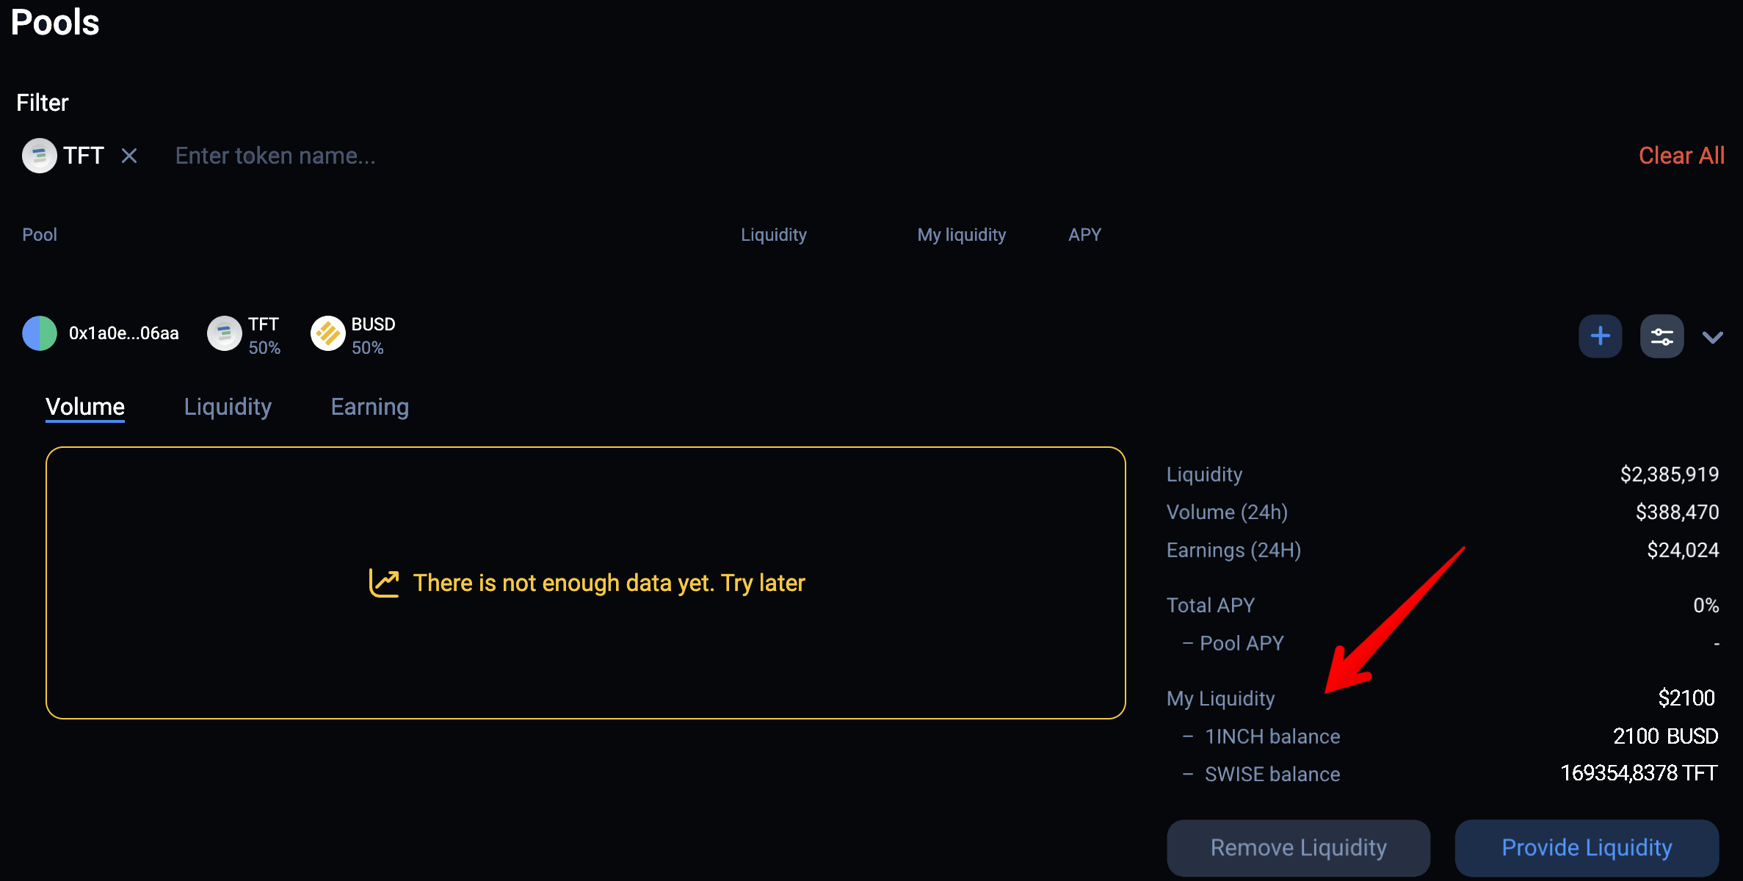Click the 0x1a0e...06aa pool address
This screenshot has height=881, width=1743.
click(123, 333)
